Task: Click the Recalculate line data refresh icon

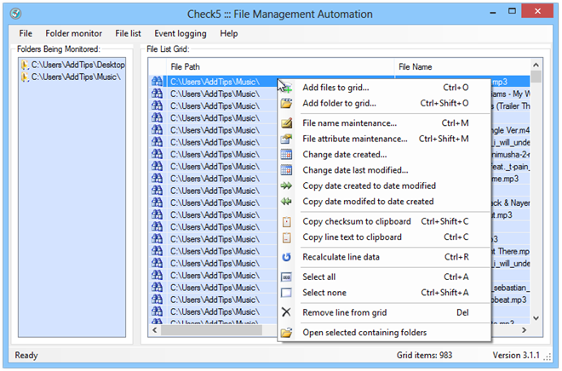Action: coord(286,257)
